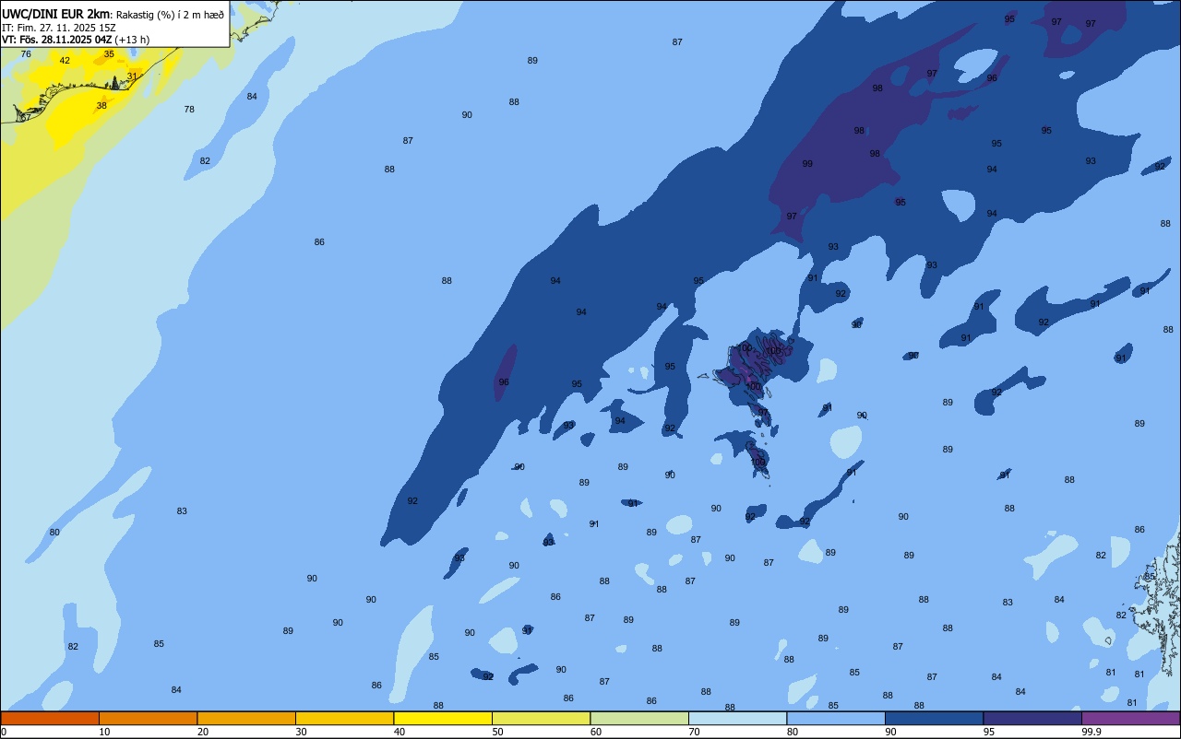
Task: Click the "42" value in the yellow area
Action: pos(65,61)
